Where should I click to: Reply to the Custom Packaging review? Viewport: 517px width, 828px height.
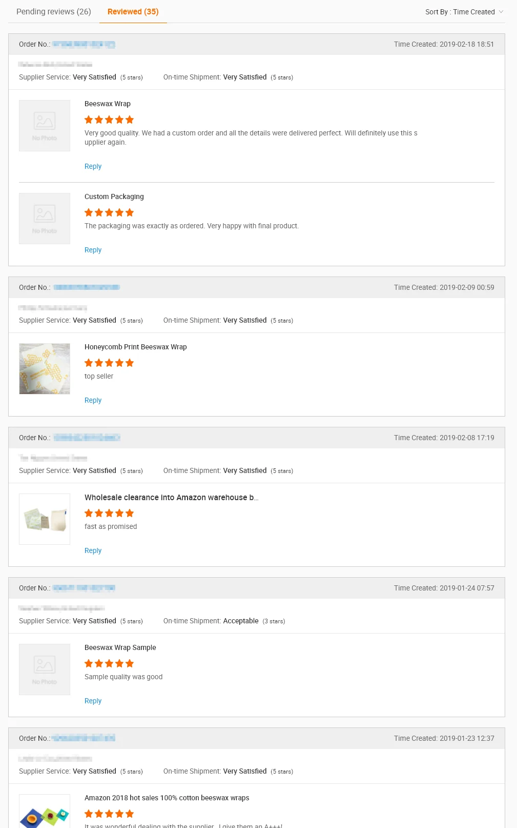pyautogui.click(x=93, y=250)
